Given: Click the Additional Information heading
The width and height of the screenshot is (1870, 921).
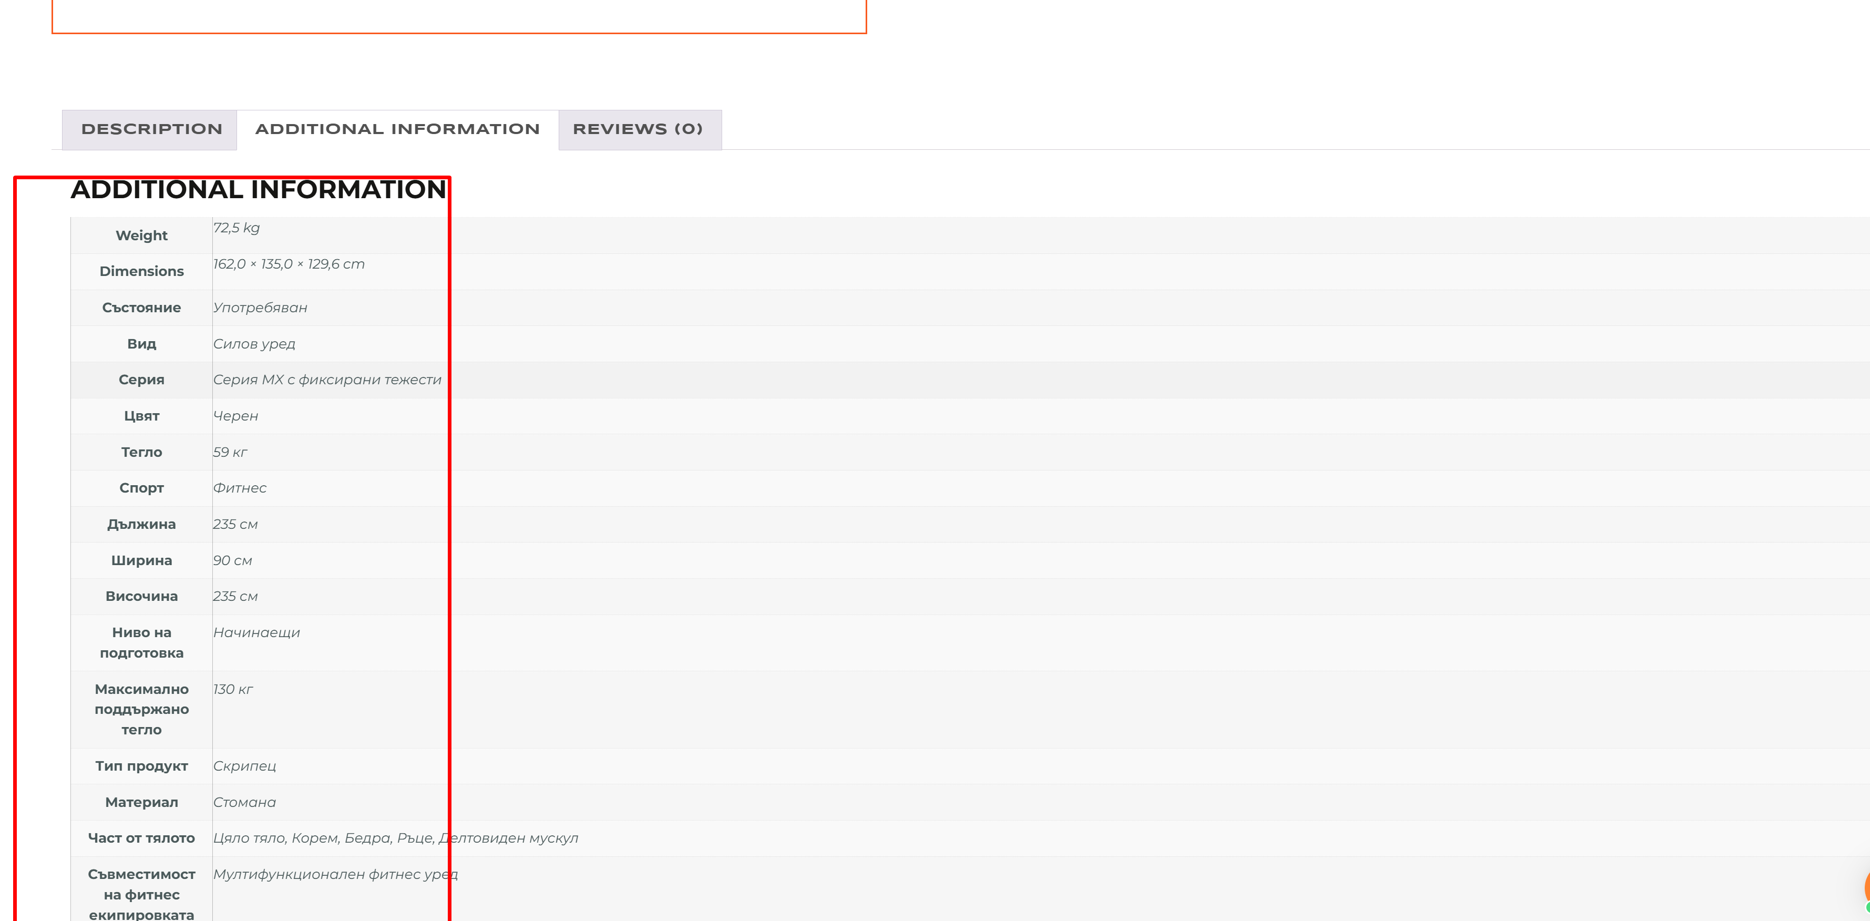Looking at the screenshot, I should [x=259, y=190].
